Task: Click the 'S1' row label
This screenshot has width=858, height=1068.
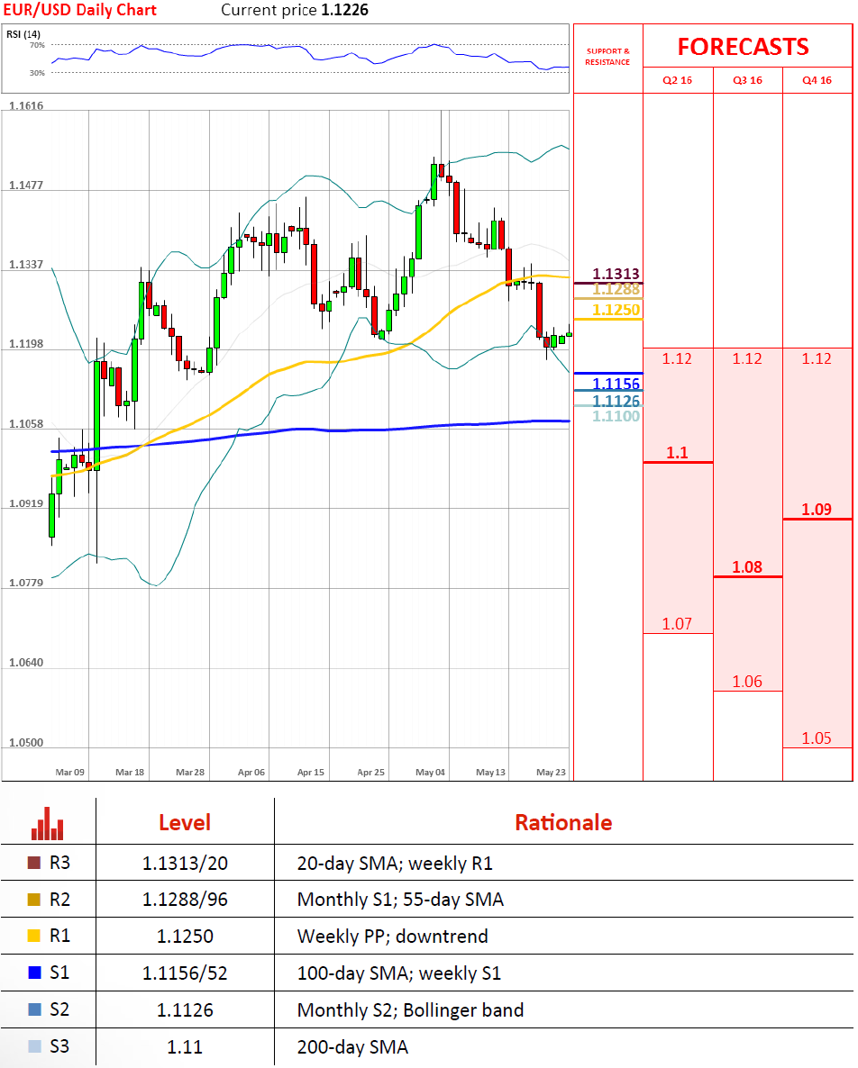Action: coord(60,973)
